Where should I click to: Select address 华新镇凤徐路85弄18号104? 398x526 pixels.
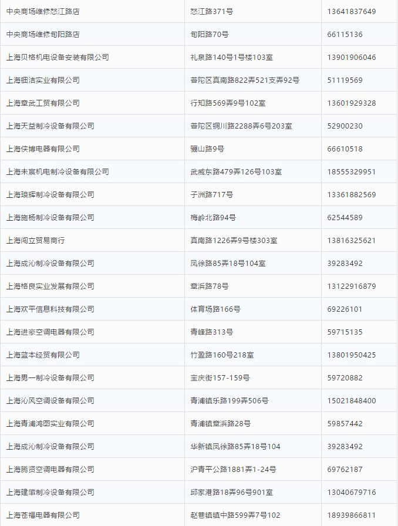tap(235, 446)
